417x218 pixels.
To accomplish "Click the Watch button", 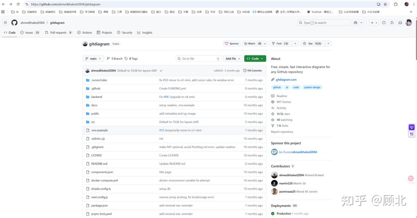I will (x=253, y=44).
